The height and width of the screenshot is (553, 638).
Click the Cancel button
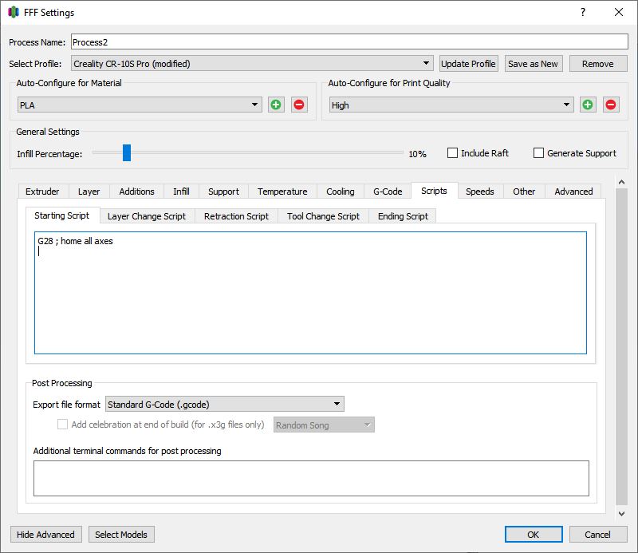[x=597, y=535]
